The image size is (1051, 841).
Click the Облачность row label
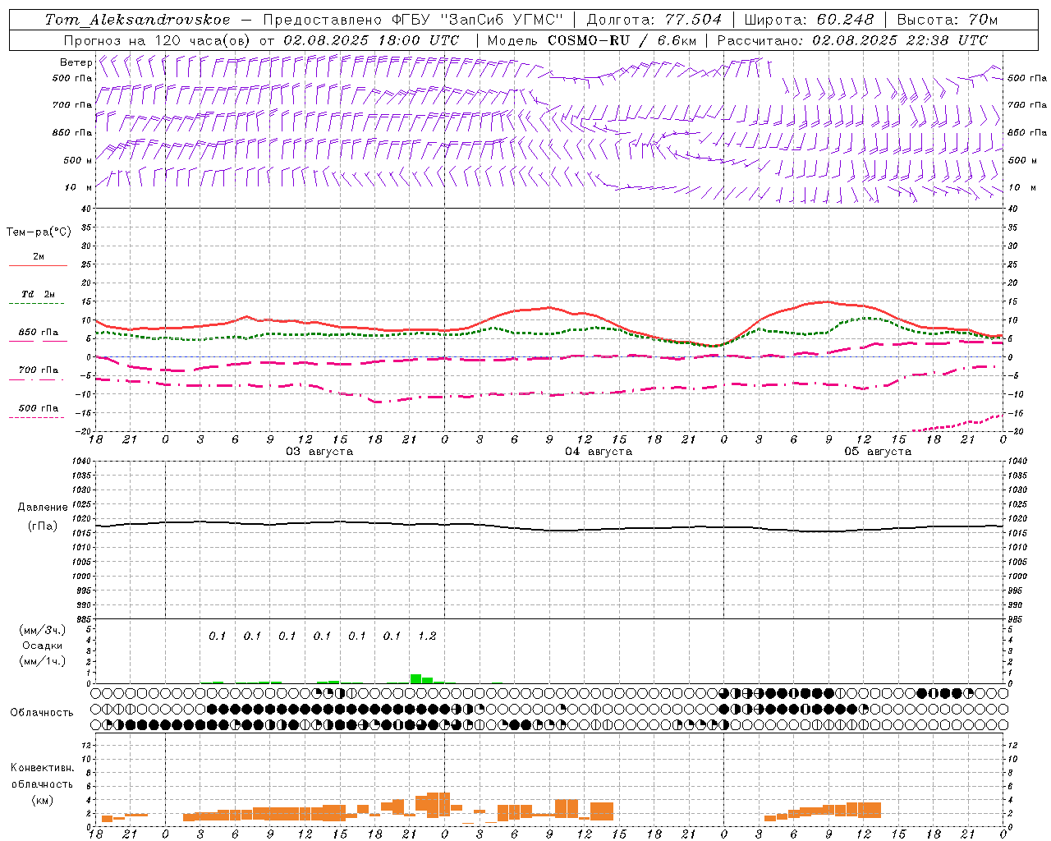point(42,713)
